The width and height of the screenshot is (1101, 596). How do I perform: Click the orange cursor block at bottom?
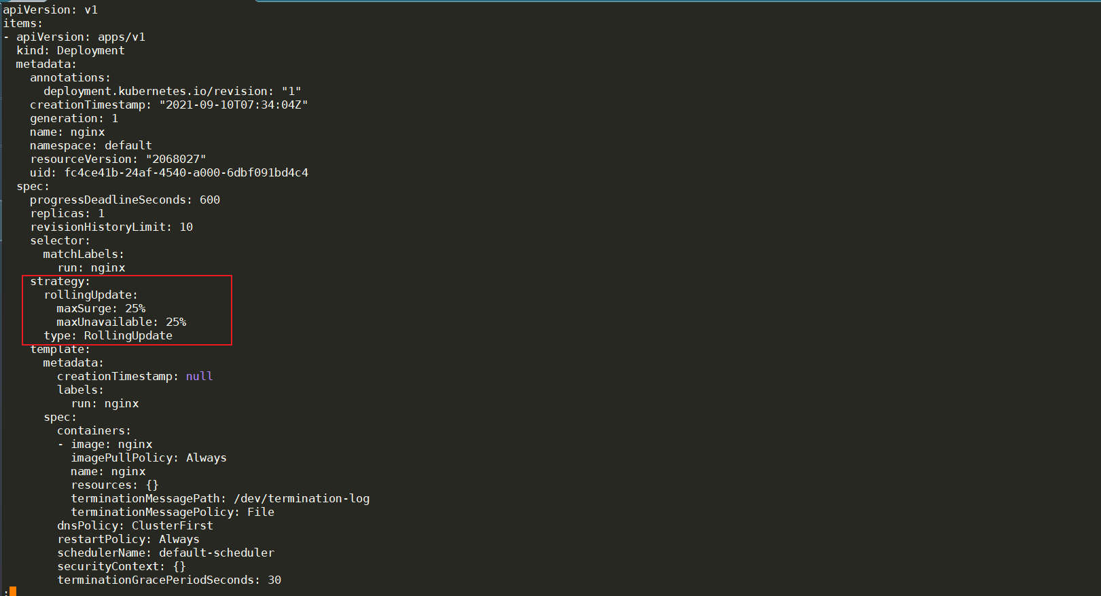coord(13,591)
